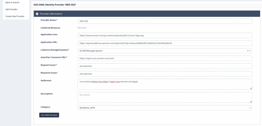This screenshot has width=262, height=126.
Task: Click the 'Category:' label
Action: [46, 107]
